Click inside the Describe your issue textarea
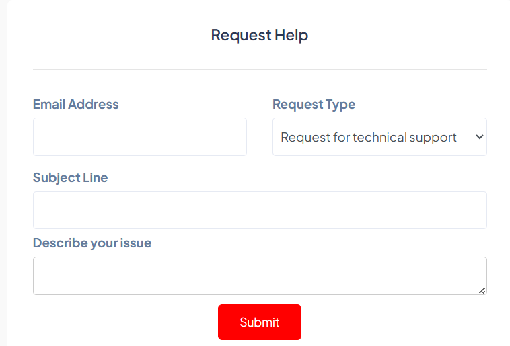 point(259,275)
